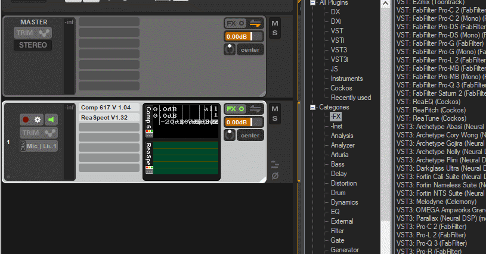Click master volume 0.00dB slider

[x=244, y=36]
